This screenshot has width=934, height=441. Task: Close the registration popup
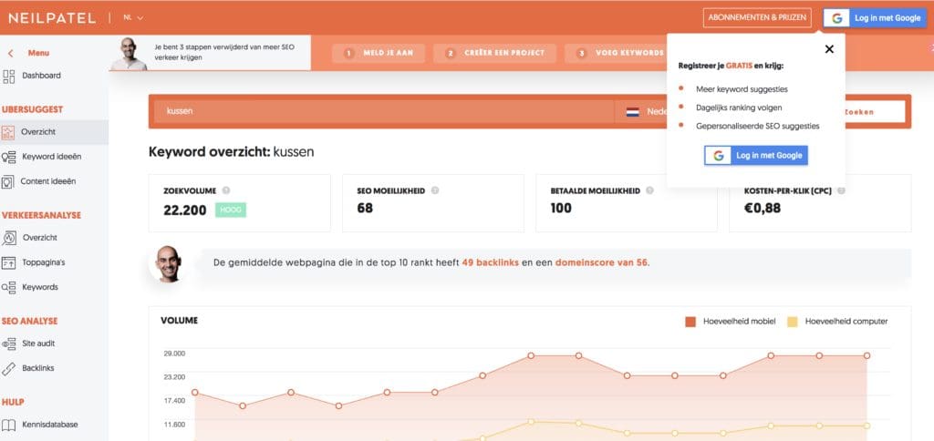tap(829, 49)
